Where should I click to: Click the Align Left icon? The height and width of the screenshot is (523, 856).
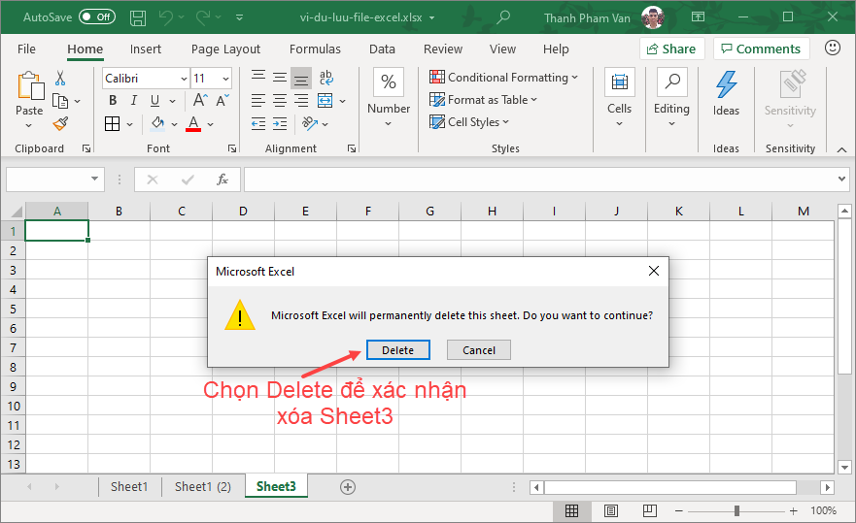coord(258,100)
